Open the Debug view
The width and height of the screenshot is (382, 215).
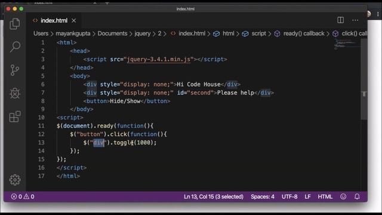point(15,93)
